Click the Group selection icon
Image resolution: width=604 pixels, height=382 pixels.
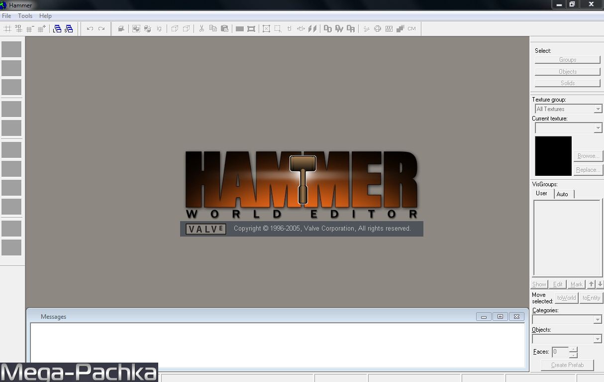136,29
